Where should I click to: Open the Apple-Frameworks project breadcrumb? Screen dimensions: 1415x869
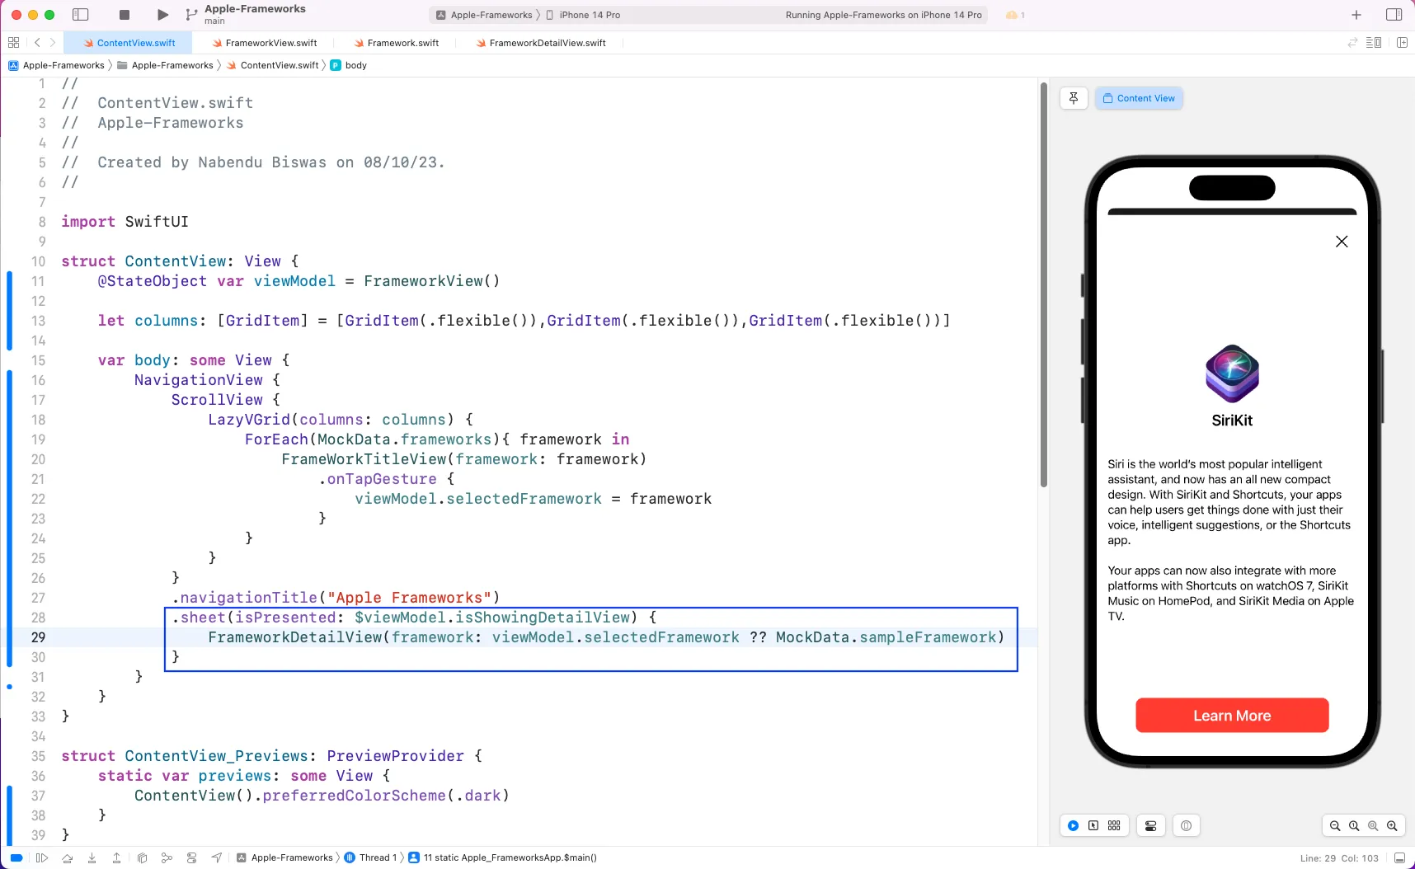(57, 65)
